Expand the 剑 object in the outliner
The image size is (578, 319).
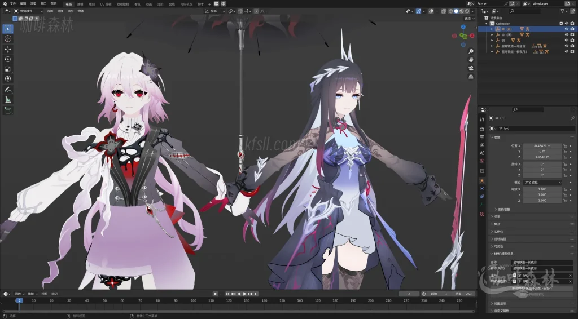(492, 40)
